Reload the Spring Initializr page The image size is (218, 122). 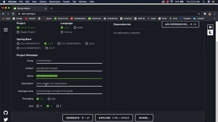click(x=13, y=14)
